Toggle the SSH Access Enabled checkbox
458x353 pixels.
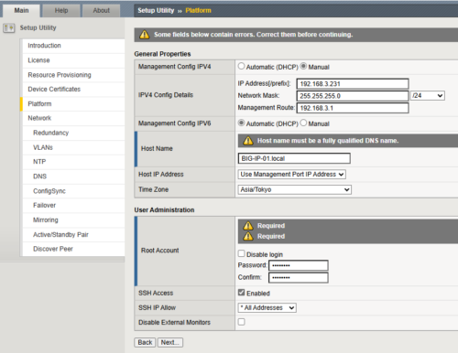241,293
